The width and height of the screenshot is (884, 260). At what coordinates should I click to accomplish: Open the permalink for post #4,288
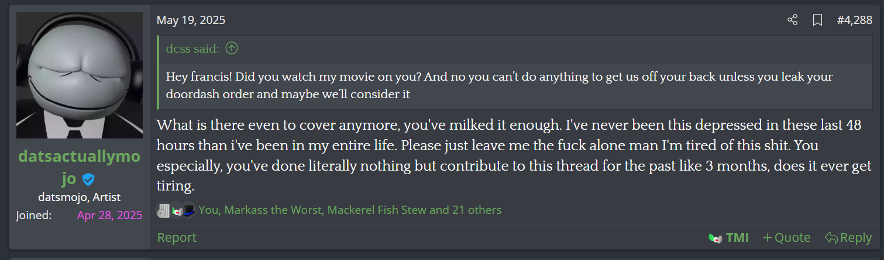[854, 20]
